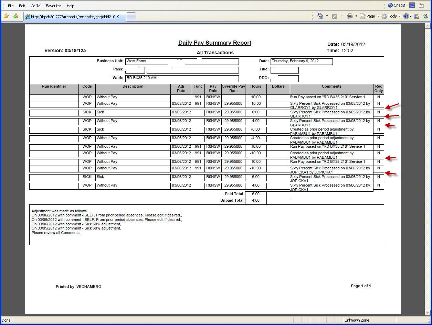Click the SnagIt capture button
This screenshot has width=432, height=325.
(x=395, y=5)
